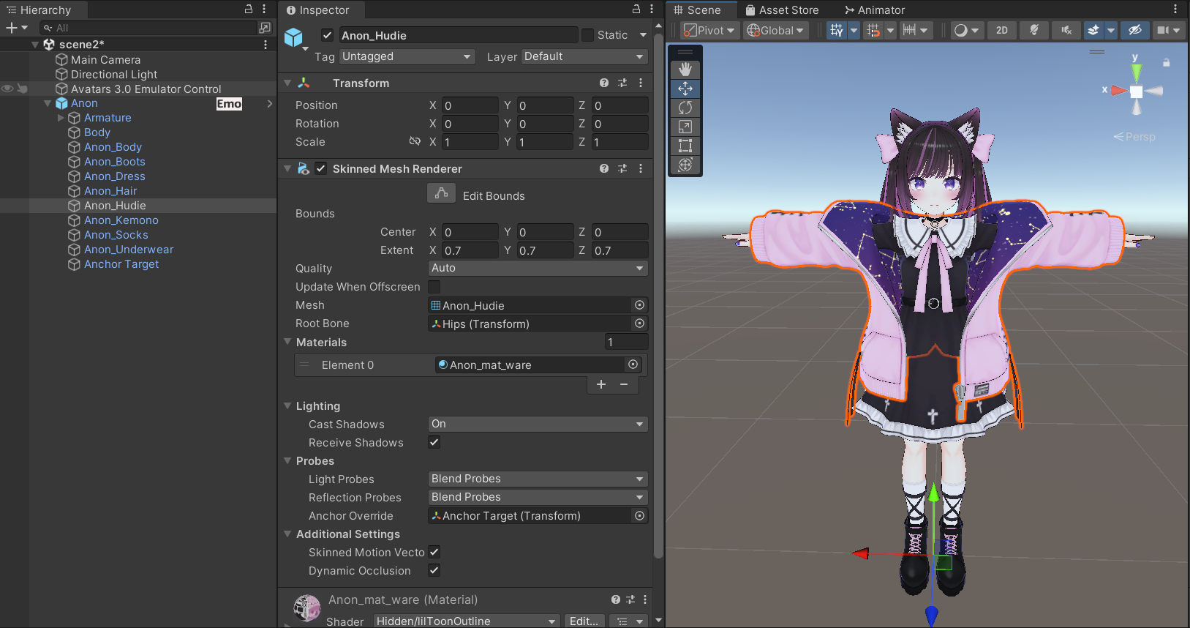The image size is (1190, 628).
Task: Toggle scale constrain proportions link icon
Action: tap(415, 141)
